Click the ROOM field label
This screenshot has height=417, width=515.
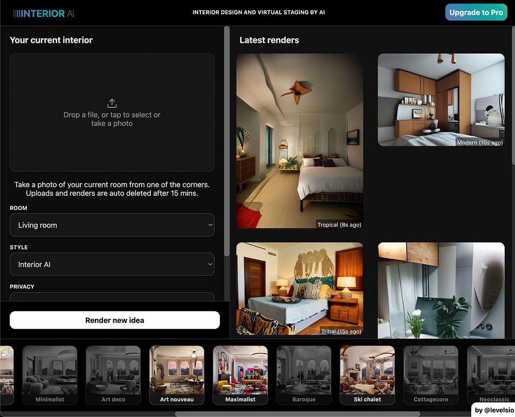pyautogui.click(x=19, y=208)
